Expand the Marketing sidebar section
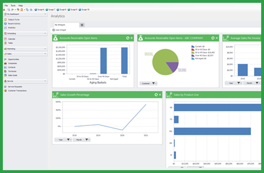Viewport: 264px width, 173px height. pyautogui.click(x=45, y=49)
